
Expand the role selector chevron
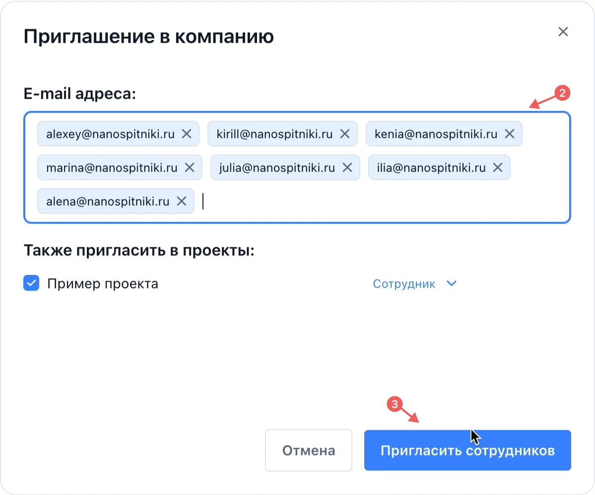451,283
